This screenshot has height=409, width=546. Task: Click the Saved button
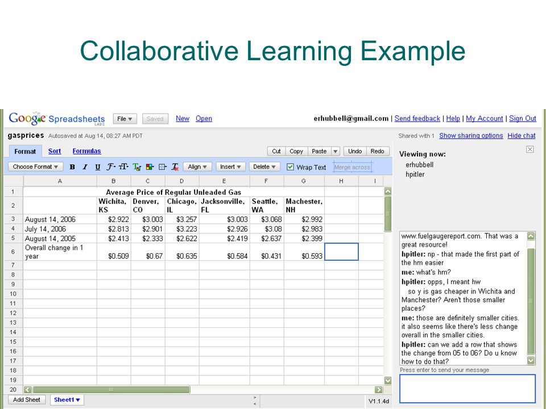pos(155,119)
